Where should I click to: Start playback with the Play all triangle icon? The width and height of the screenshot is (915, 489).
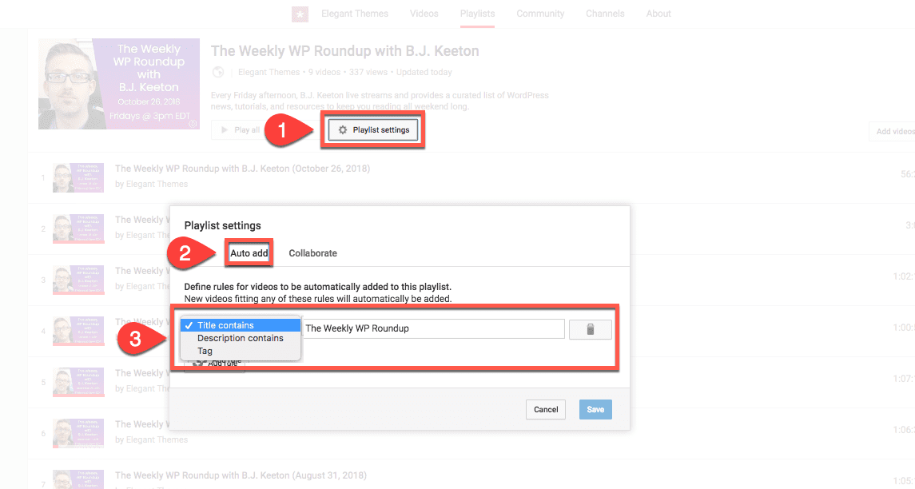tap(224, 129)
